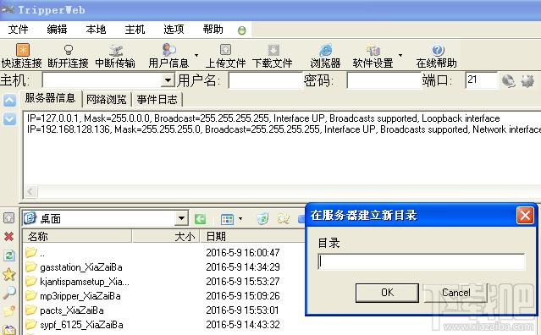Select the pacts_XiaZaiBa folder

[72, 310]
